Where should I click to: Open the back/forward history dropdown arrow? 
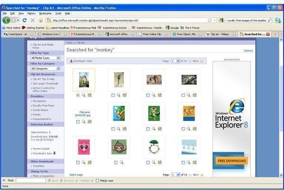(x=18, y=20)
